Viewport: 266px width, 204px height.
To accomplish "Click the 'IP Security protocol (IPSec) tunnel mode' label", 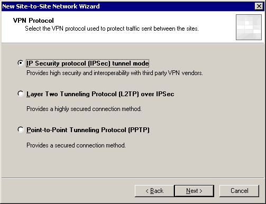I will pos(88,63).
